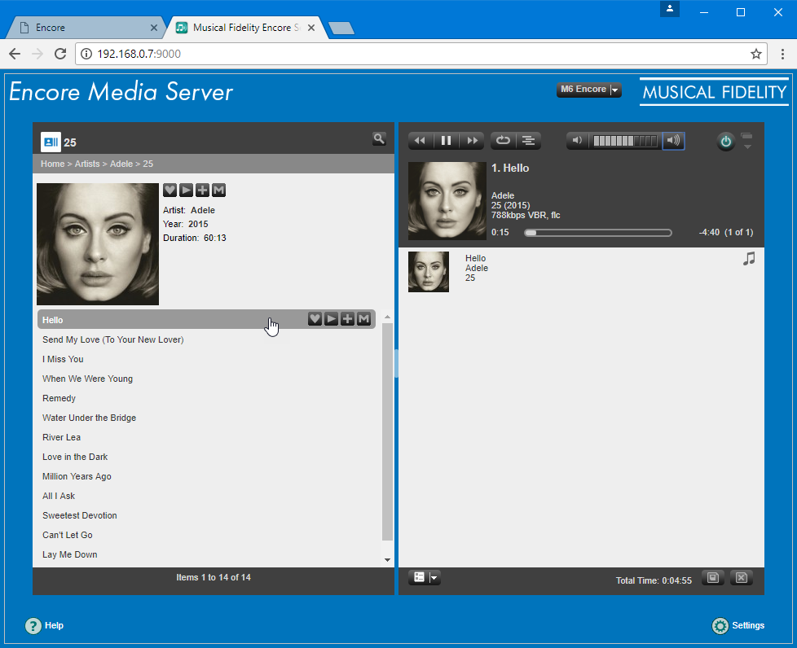Open playlist view options dropdown
This screenshot has height=648, width=797.
pos(425,577)
